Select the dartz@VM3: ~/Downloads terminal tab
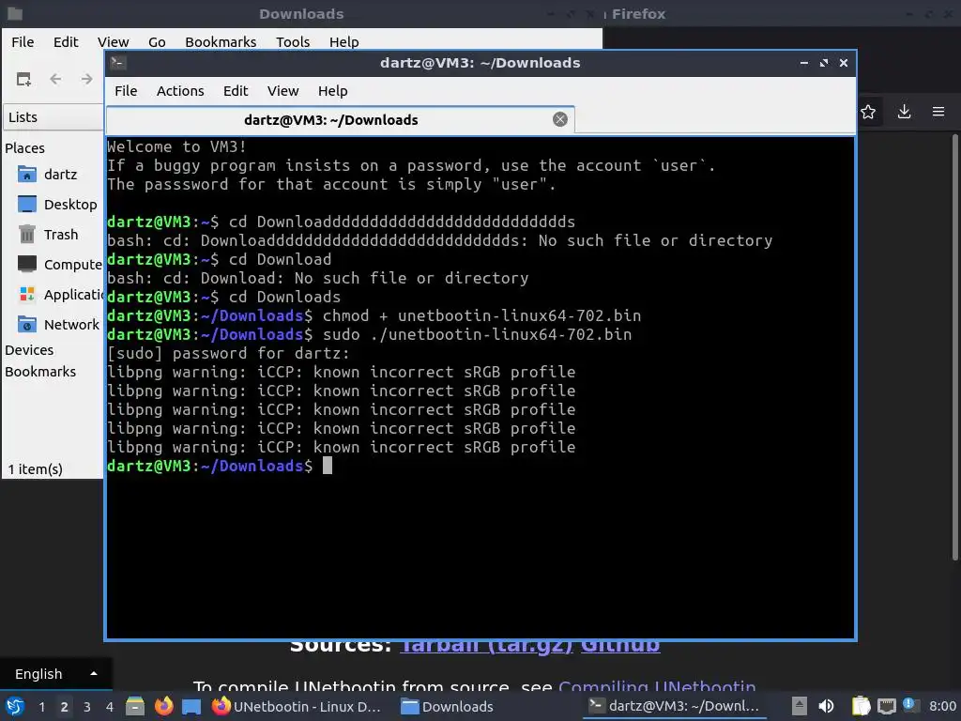 tap(340, 120)
